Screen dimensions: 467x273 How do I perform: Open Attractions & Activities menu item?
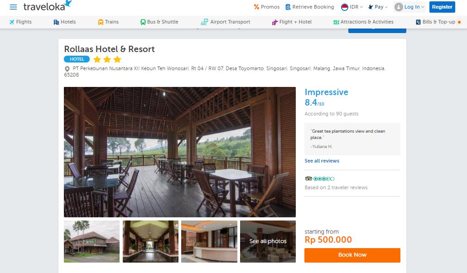(x=363, y=22)
